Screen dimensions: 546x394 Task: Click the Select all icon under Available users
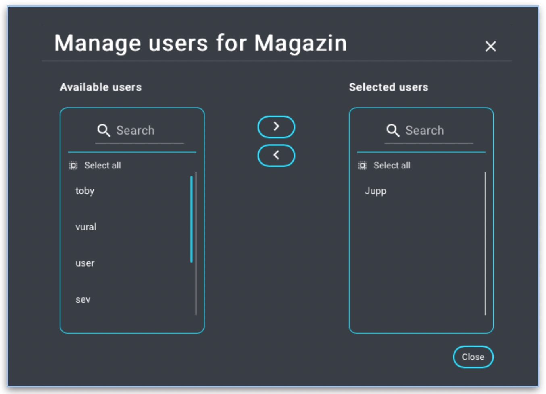pyautogui.click(x=73, y=166)
